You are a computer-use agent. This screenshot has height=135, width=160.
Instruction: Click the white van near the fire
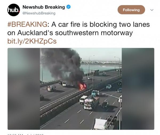pyautogui.click(x=64, y=84)
